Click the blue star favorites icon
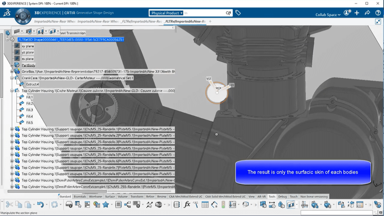Image resolution: width=384 pixels, height=216 pixels. pyautogui.click(x=106, y=204)
